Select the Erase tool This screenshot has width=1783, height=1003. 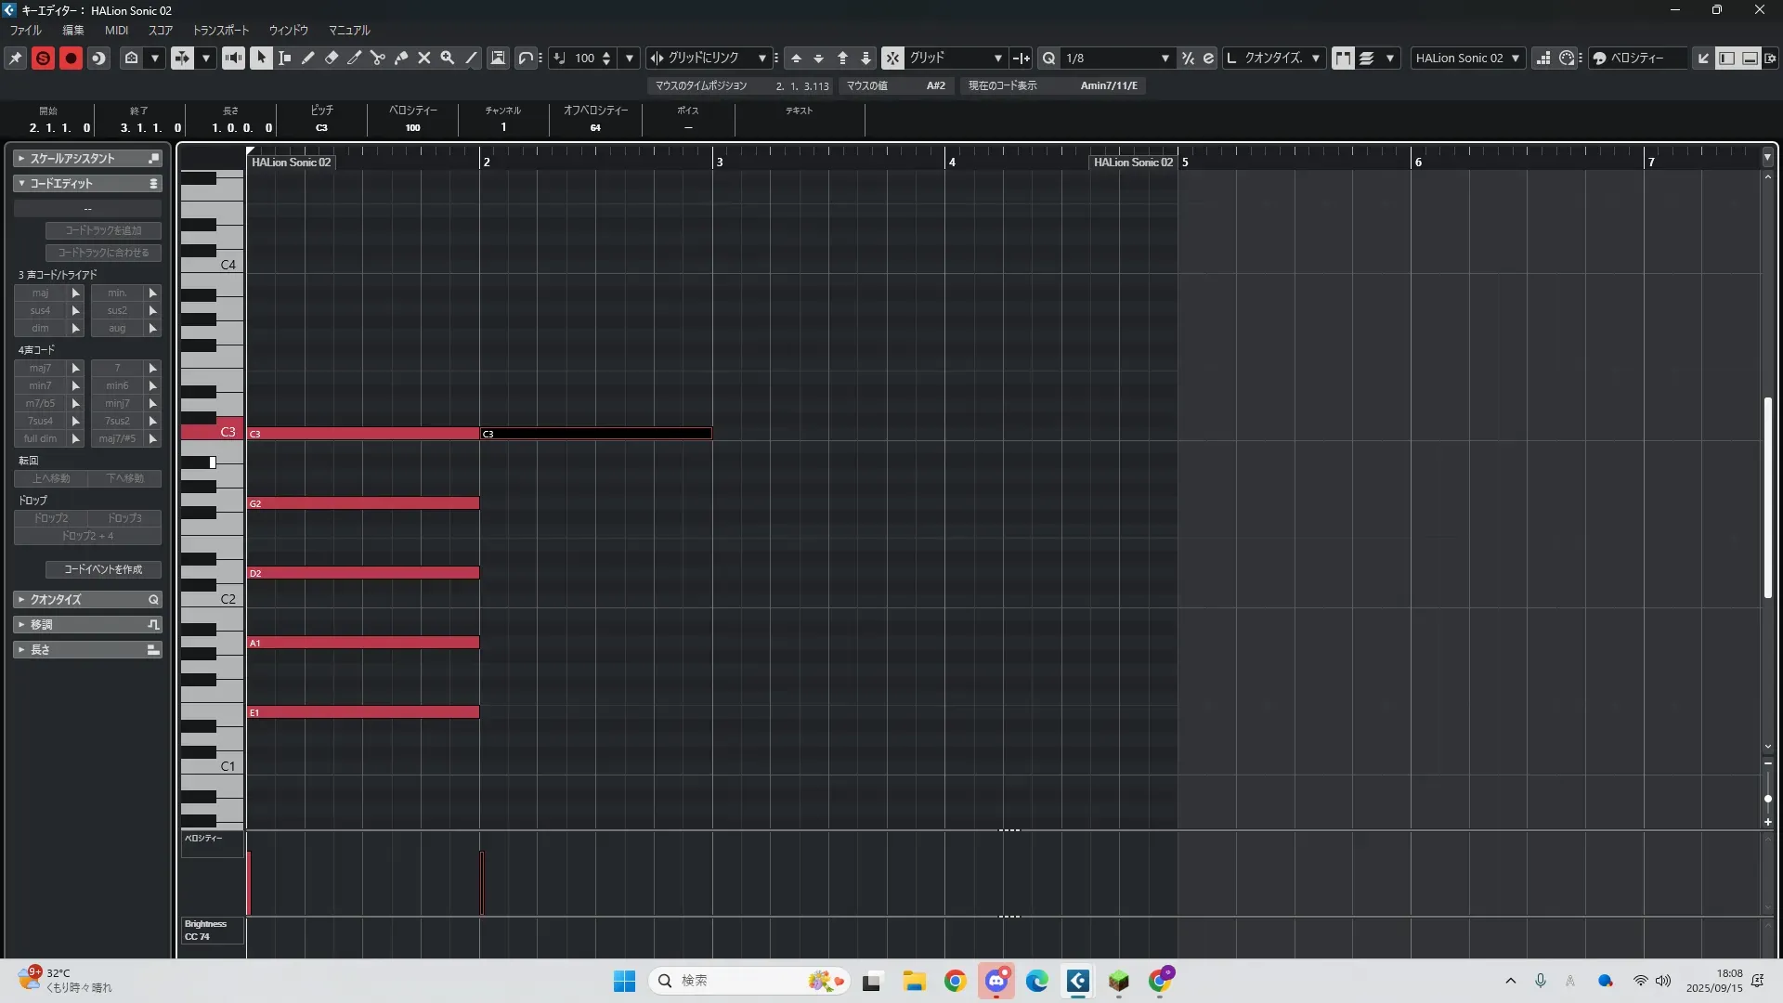pos(332,58)
